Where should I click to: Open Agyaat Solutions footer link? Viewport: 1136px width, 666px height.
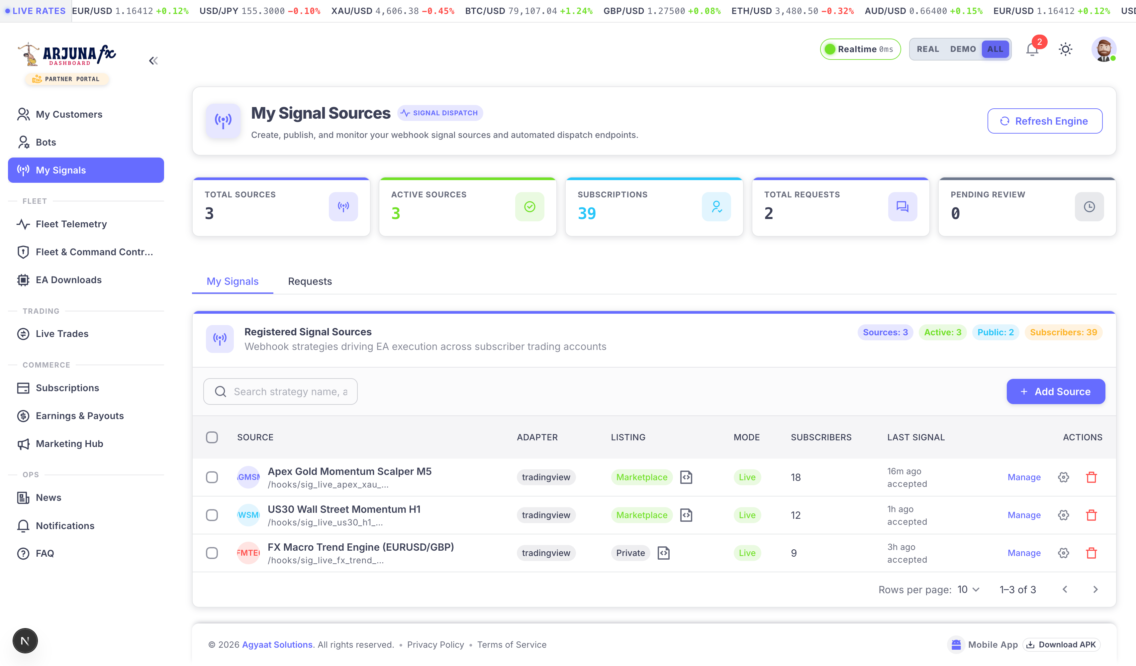(x=277, y=645)
